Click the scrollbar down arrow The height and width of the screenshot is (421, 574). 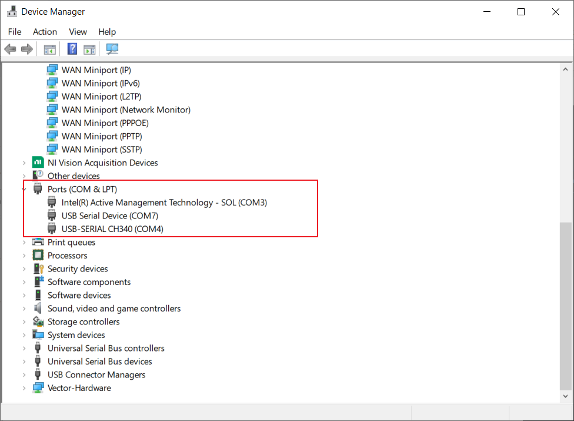click(565, 396)
